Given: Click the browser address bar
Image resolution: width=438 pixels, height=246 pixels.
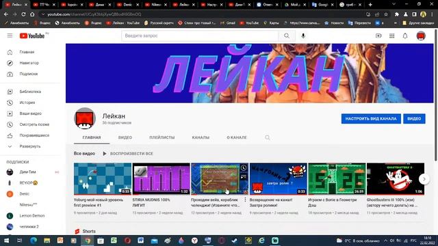Looking at the screenshot, I should (x=201, y=14).
